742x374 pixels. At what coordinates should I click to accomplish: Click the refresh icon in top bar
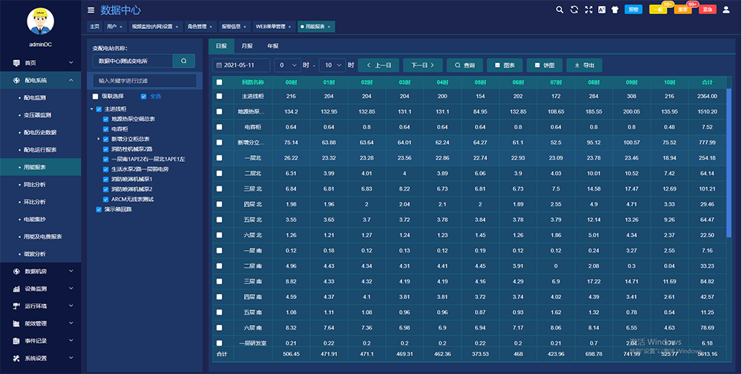click(574, 10)
